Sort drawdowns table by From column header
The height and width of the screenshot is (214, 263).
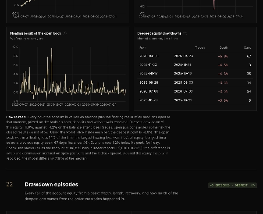point(143,48)
